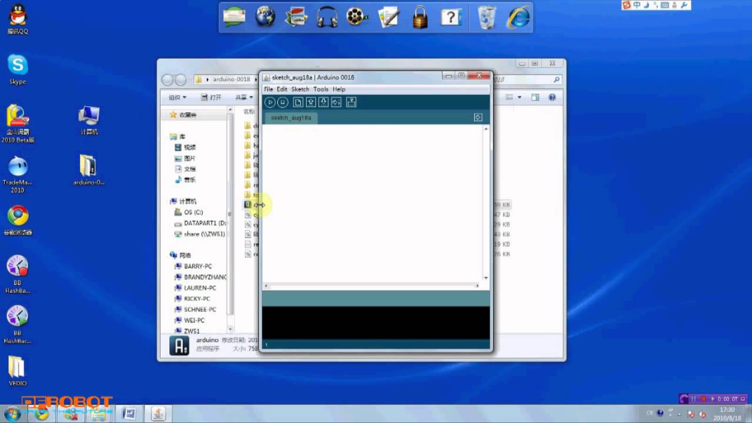This screenshot has height=423, width=752.
Task: Toggle the Explorer preview pane button
Action: click(x=535, y=98)
